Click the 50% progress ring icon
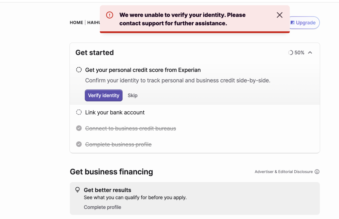Viewport: 339px width, 219px height. (291, 53)
